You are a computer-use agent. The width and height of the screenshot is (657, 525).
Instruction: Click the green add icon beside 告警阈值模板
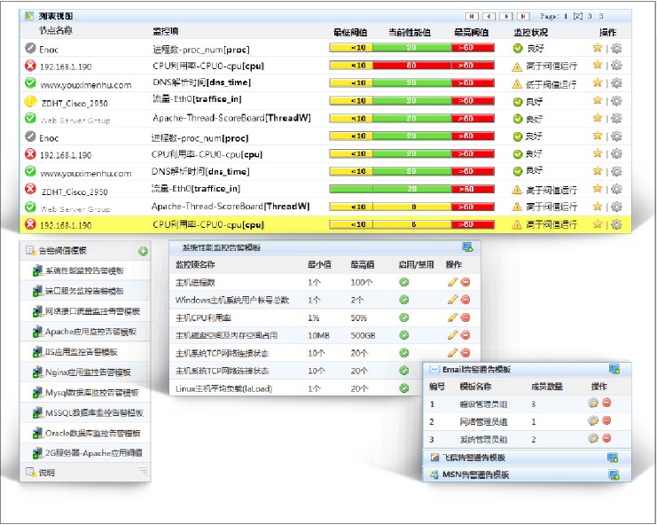pos(143,252)
